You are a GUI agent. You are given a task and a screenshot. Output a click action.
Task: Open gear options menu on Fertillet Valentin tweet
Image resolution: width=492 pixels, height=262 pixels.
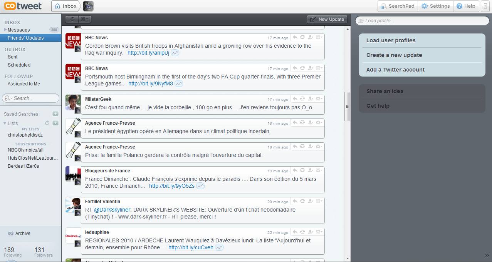tap(319, 201)
